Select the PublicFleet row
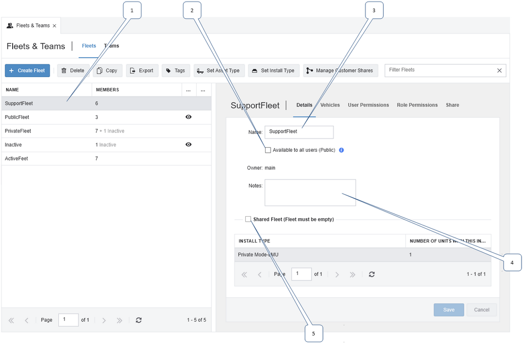The height and width of the screenshot is (344, 523). click(x=106, y=117)
